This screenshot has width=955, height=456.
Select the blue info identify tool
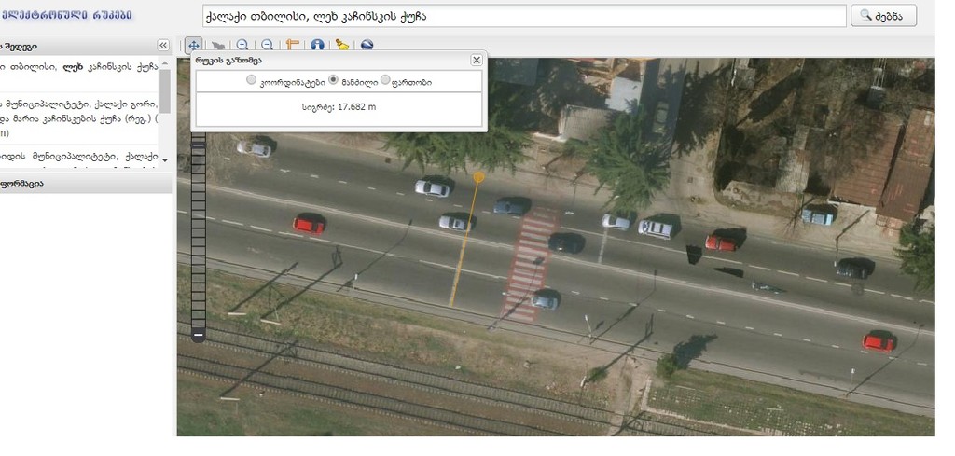[317, 45]
